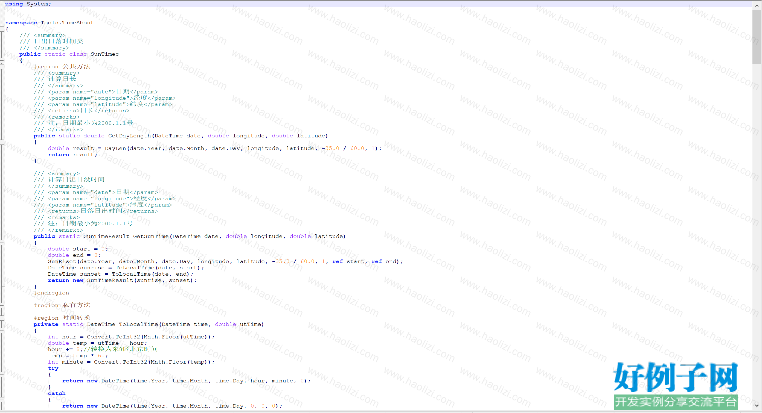Click the '<returns>日落日出时间</returns>' comment
The height and width of the screenshot is (413, 762).
tap(103, 211)
